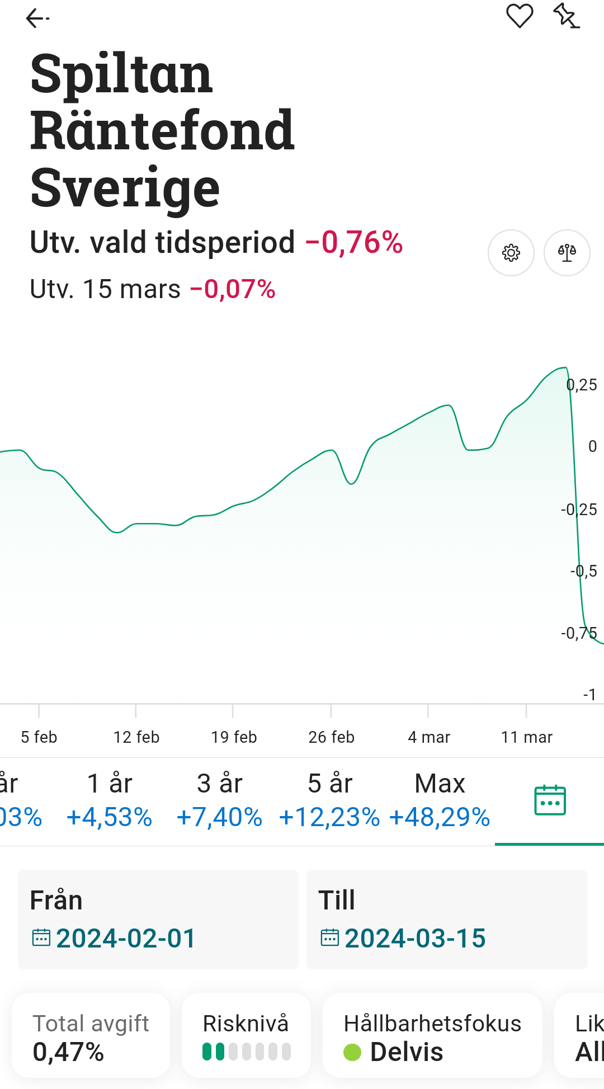Screen dimensions: 604x1089
Task: Select the custom date range calendar tab
Action: (550, 800)
